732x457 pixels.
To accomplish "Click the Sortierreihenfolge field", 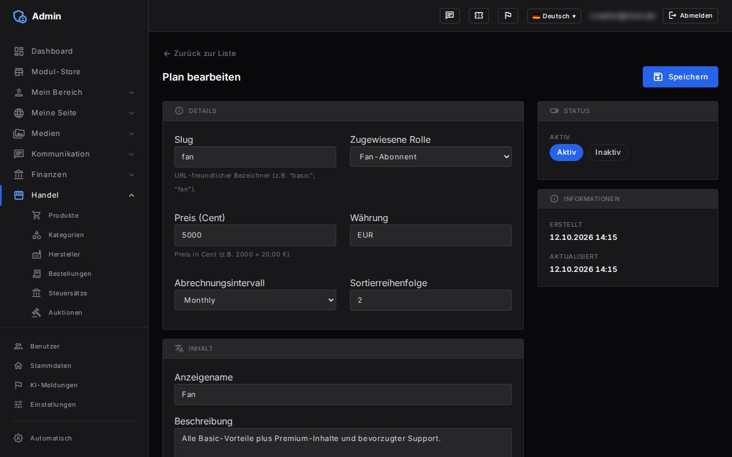I will click(x=431, y=300).
